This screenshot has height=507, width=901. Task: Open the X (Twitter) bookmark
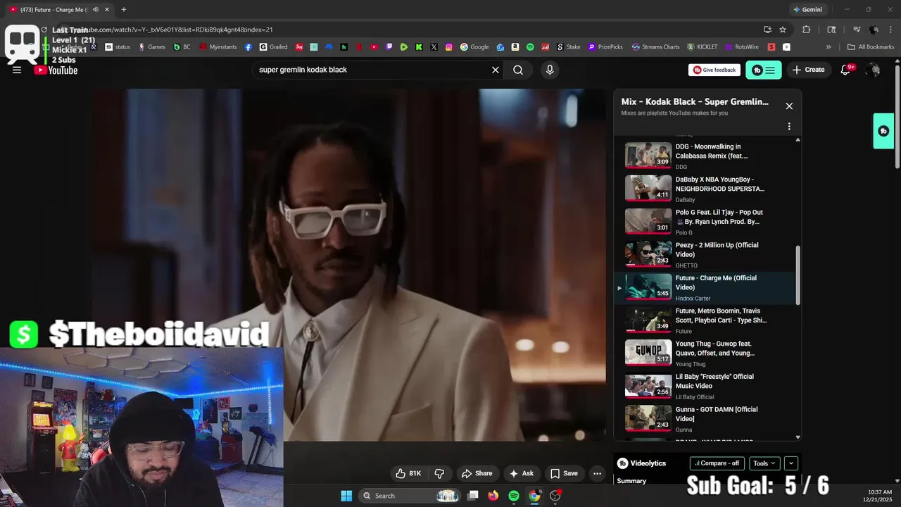[434, 47]
